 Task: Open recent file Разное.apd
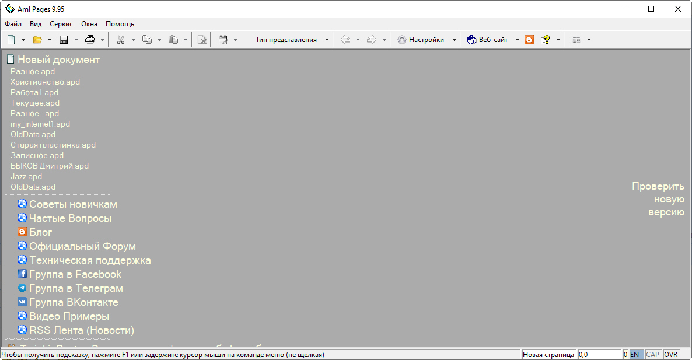[x=33, y=71]
